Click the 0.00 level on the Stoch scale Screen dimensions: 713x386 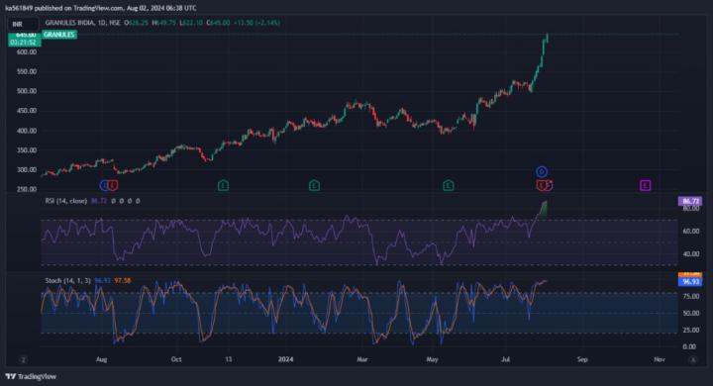(x=689, y=346)
